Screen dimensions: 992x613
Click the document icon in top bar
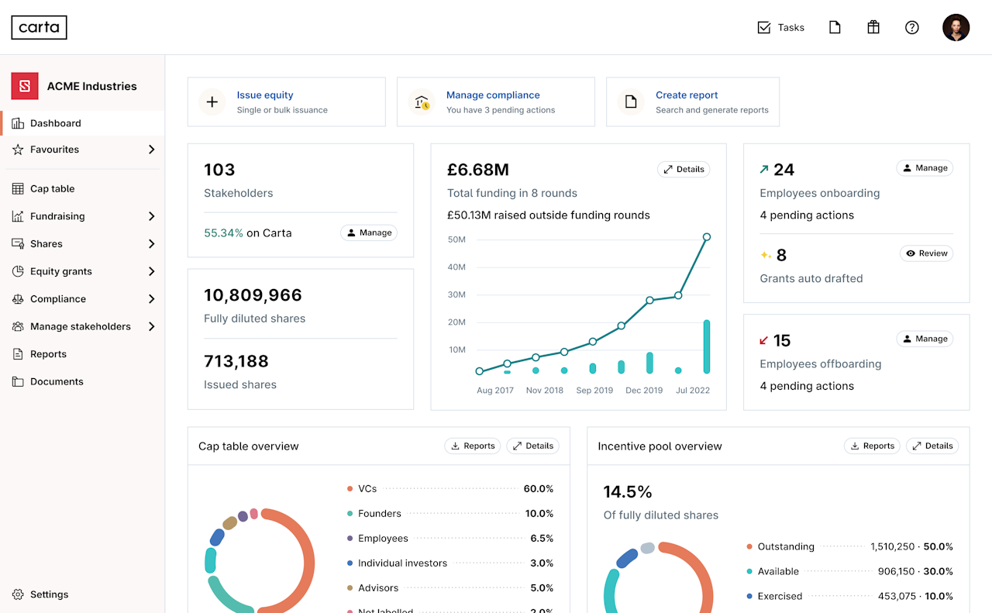835,27
